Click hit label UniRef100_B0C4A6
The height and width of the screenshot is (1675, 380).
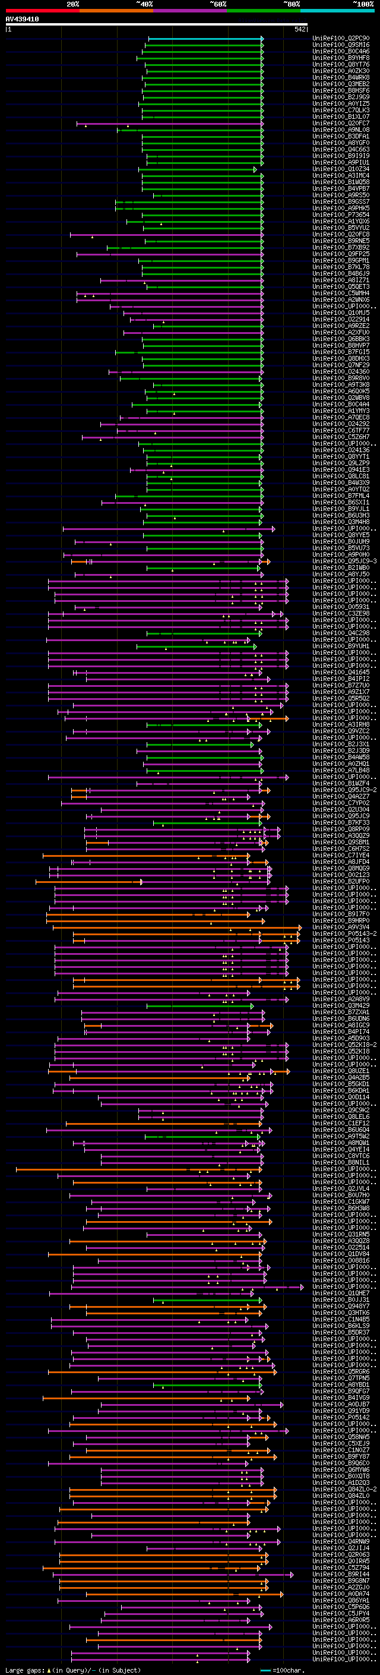(341, 51)
